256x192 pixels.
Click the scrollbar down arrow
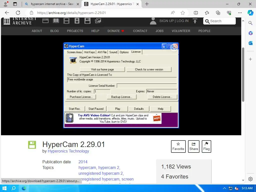(x=243, y=180)
